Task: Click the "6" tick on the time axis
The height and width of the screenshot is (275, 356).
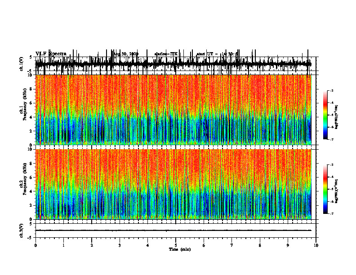Action: coord(204,245)
